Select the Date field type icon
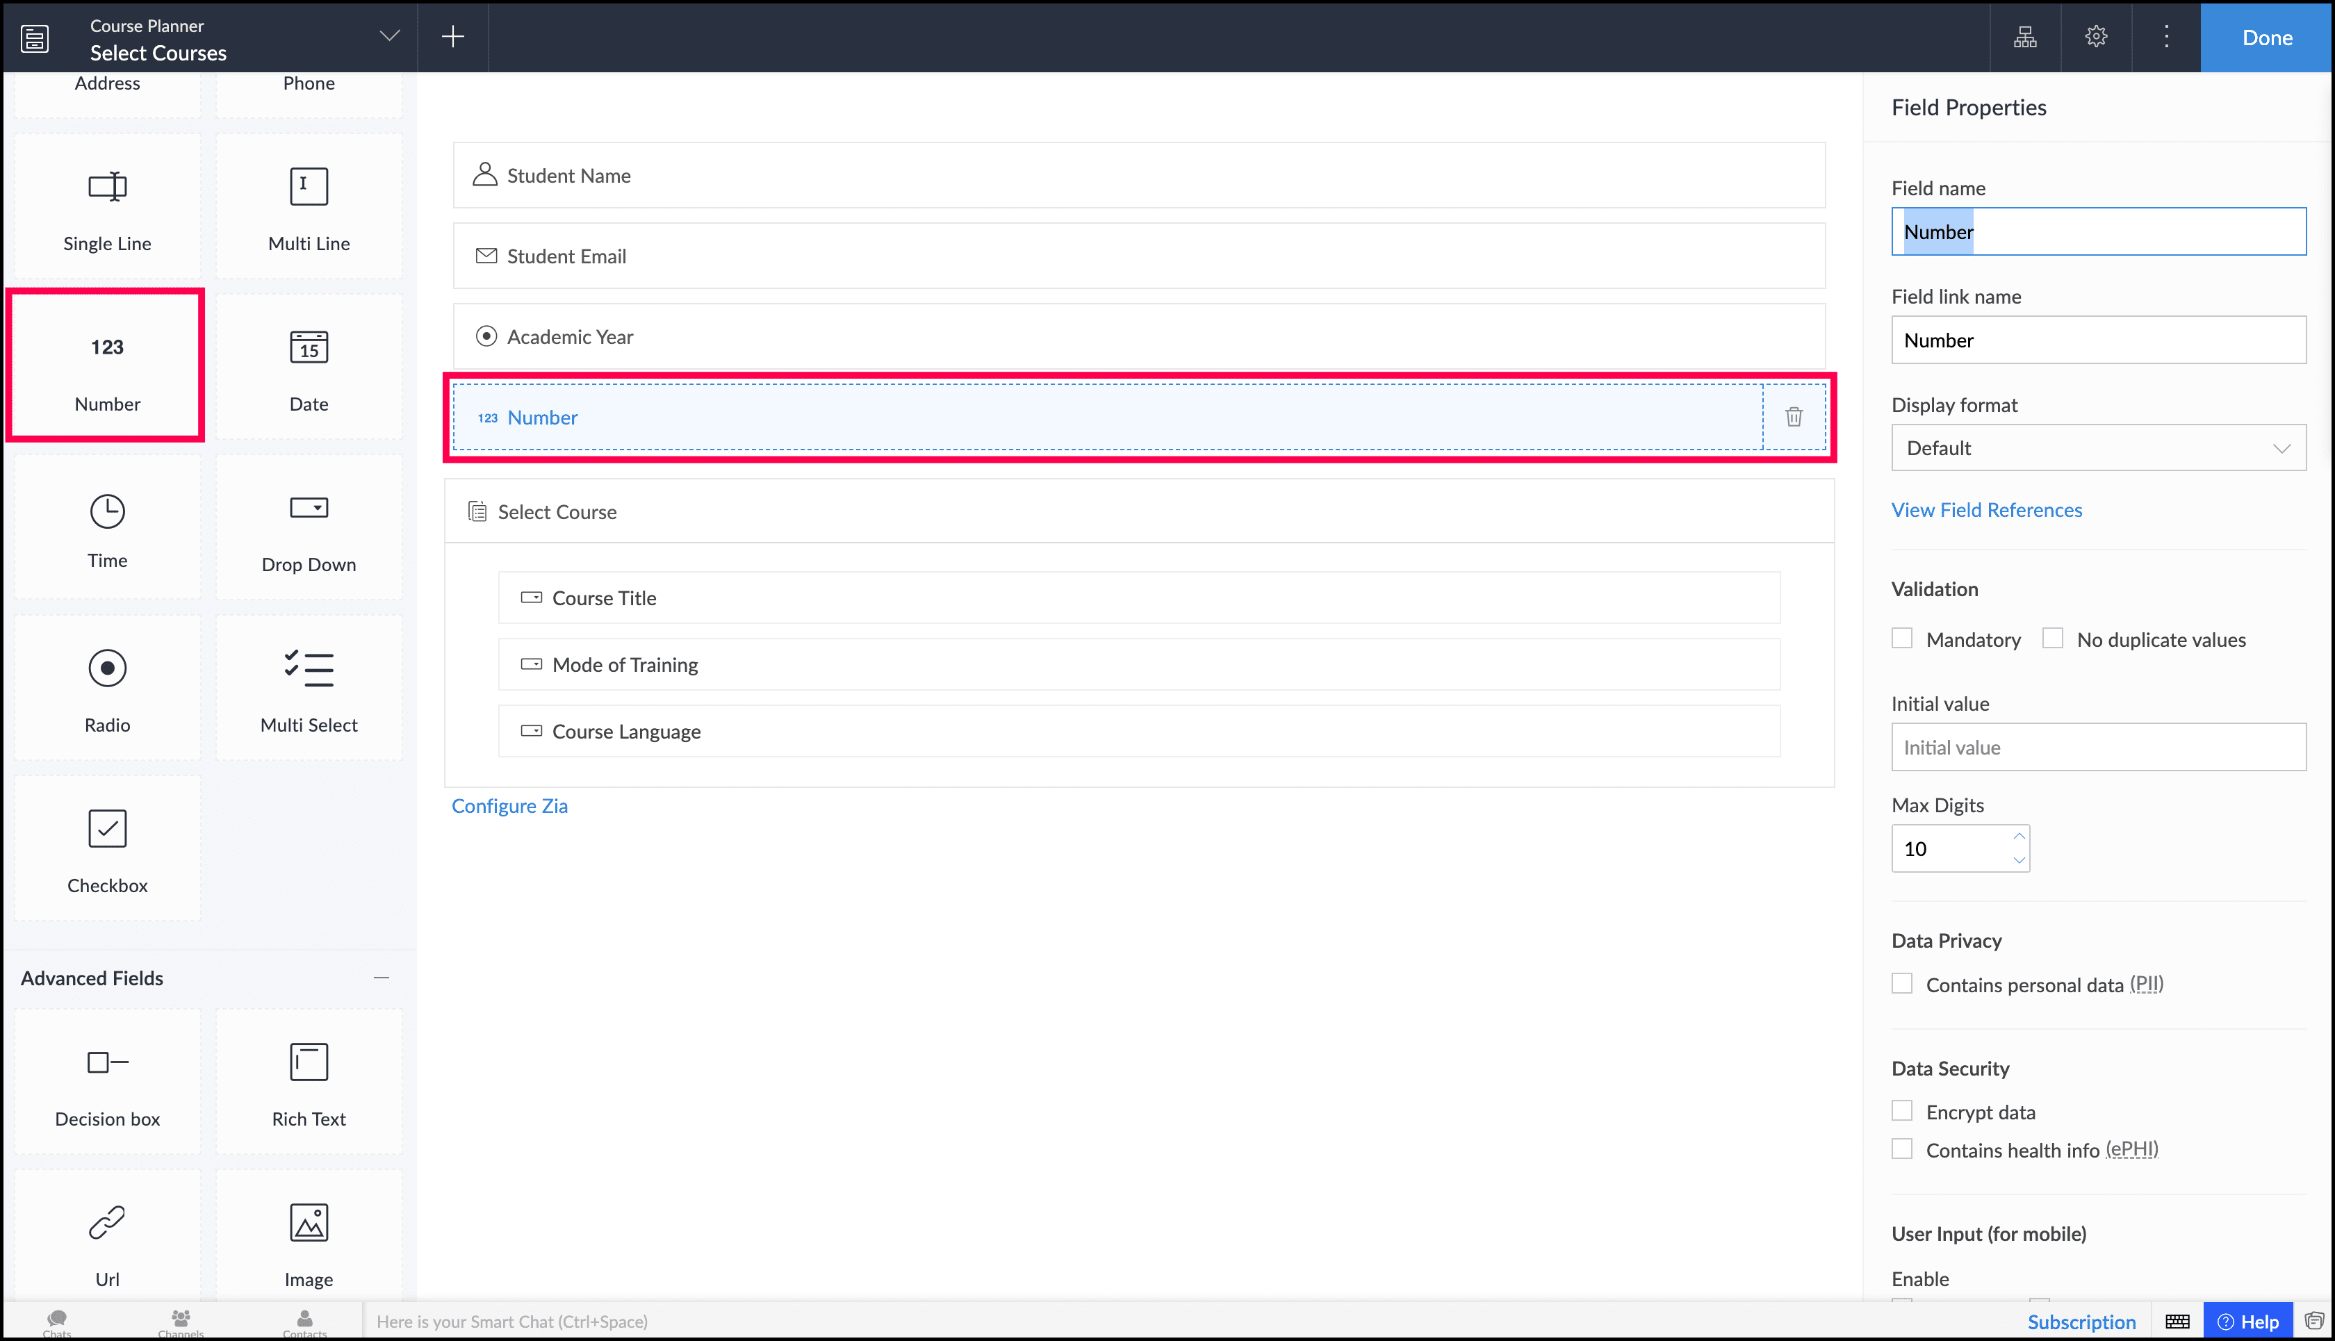The image size is (2335, 1341). click(x=309, y=348)
